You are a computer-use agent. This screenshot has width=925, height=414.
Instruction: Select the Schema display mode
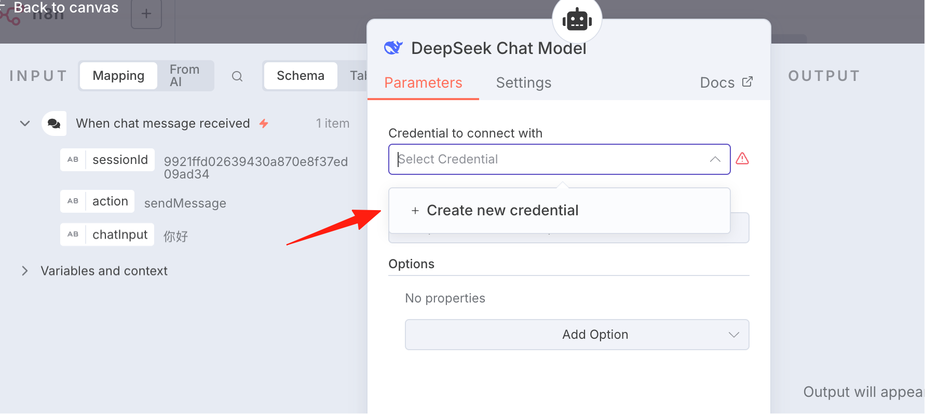pyautogui.click(x=301, y=76)
